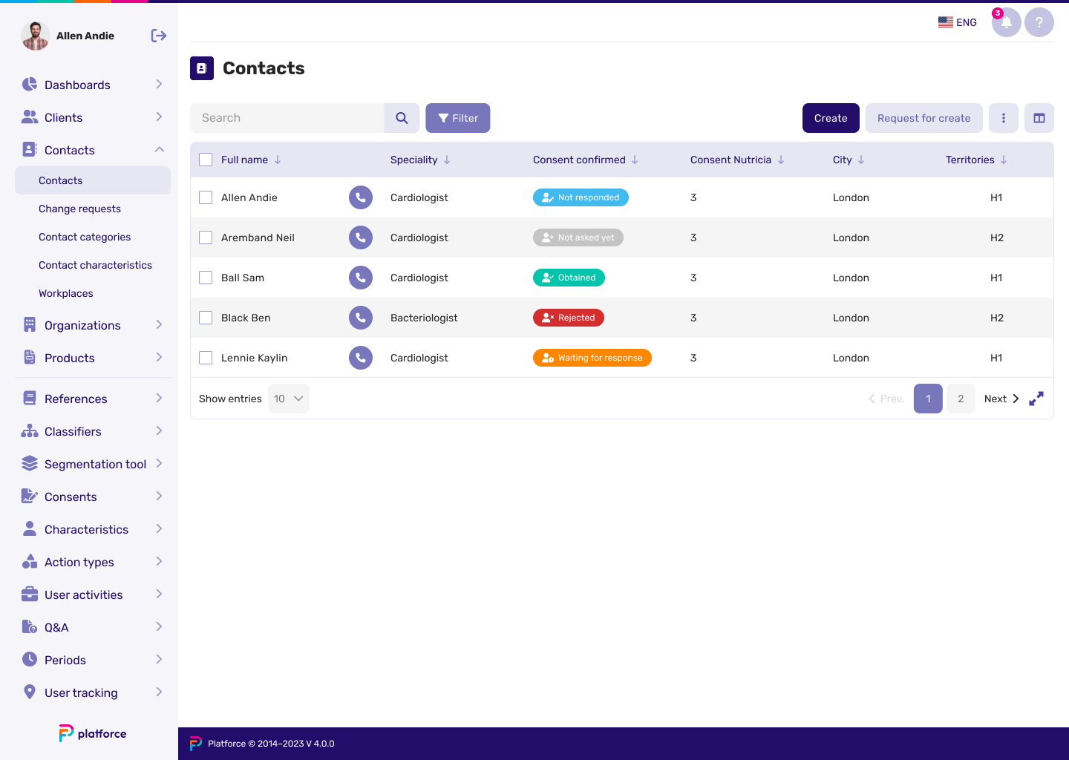1069x760 pixels.
Task: Go to page 2
Action: pos(961,399)
